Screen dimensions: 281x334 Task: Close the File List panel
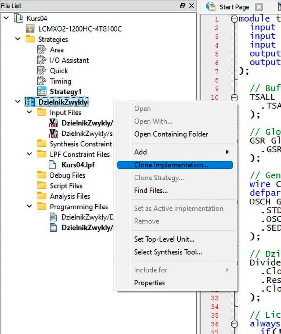pos(191,6)
